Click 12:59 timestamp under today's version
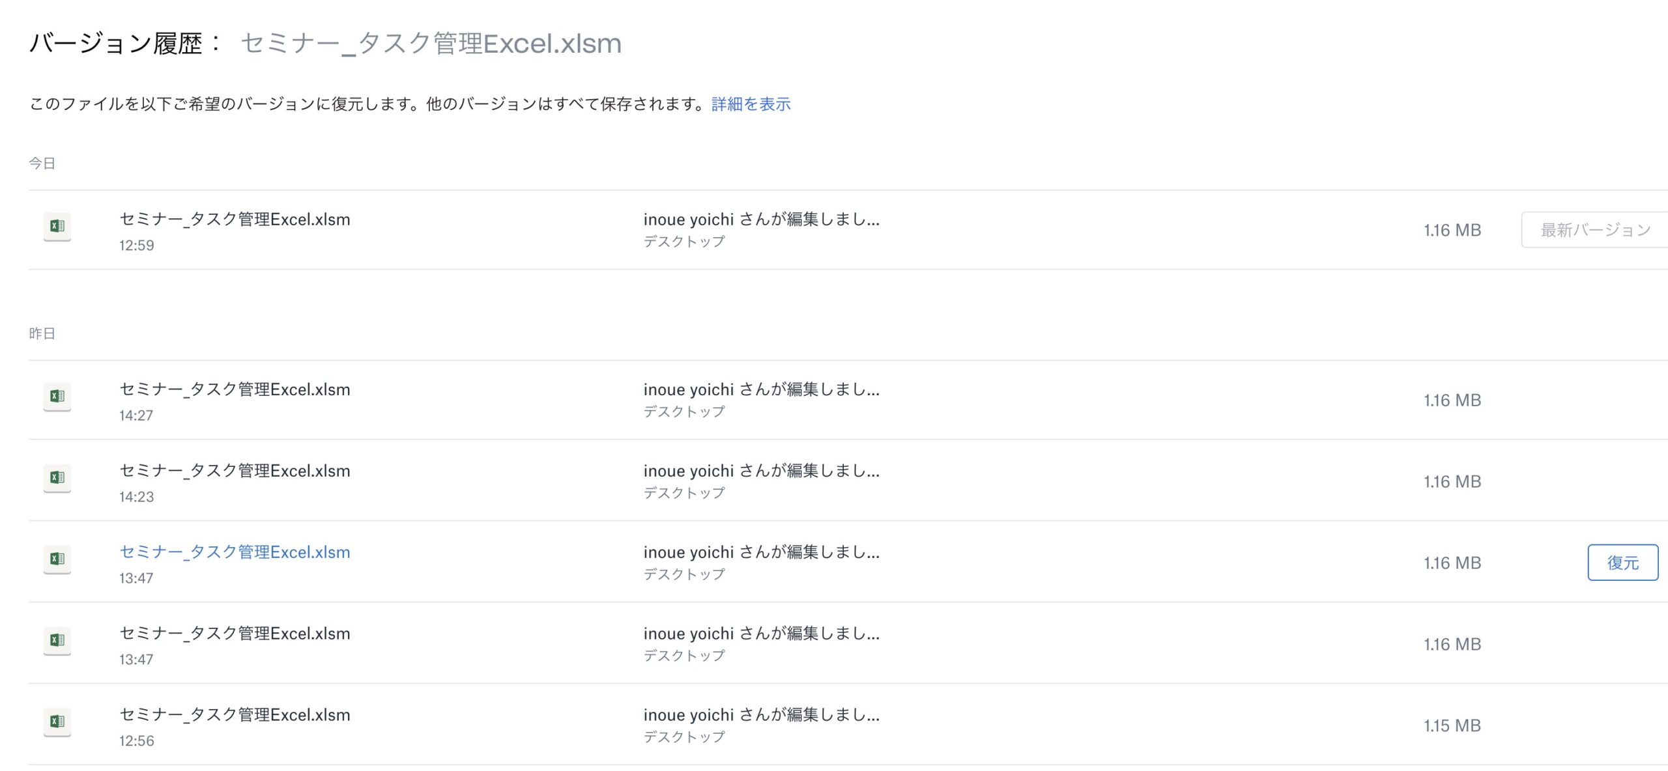Screen dimensions: 1668x771 coord(136,245)
